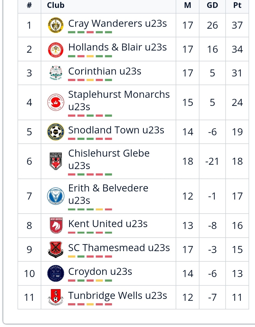Open Hollands & Blair u23s link
This screenshot has height=327, width=255.
tap(117, 47)
